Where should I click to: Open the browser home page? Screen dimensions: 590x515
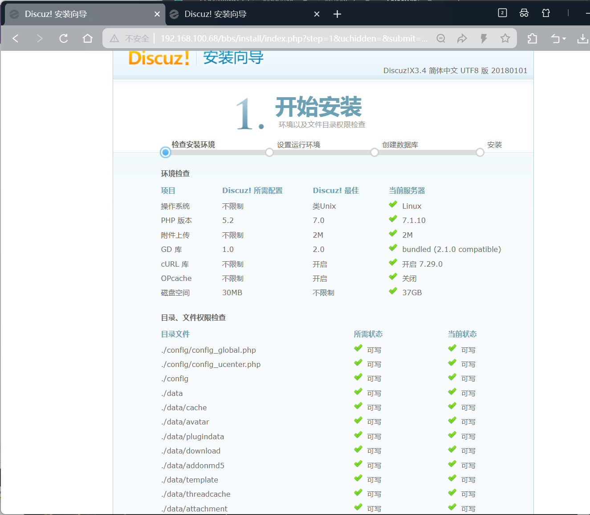click(88, 38)
